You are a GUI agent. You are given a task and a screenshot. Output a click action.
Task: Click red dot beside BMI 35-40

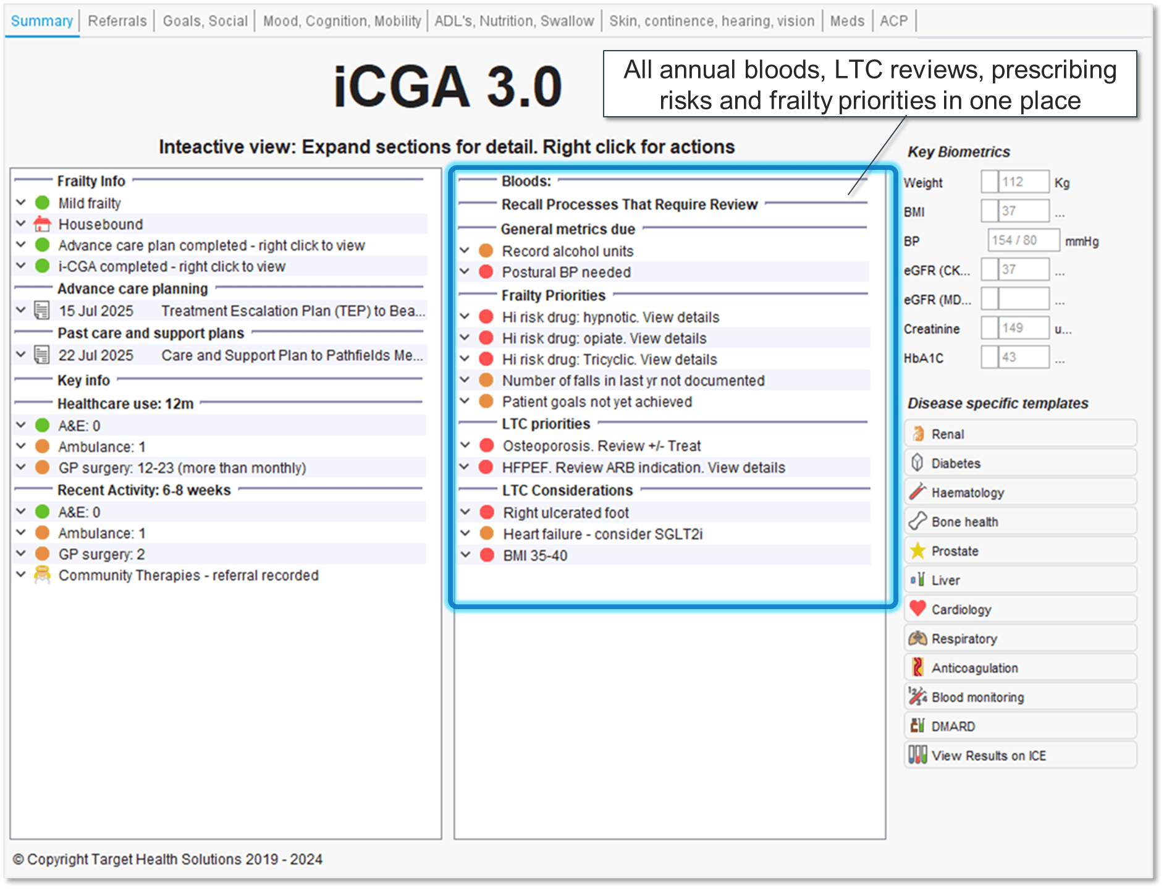[487, 555]
